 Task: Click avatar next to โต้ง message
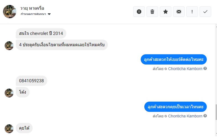coord(9,93)
